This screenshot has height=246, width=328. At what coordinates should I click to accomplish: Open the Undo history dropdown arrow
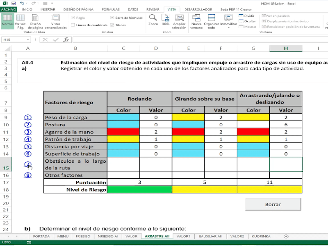click(27, 3)
